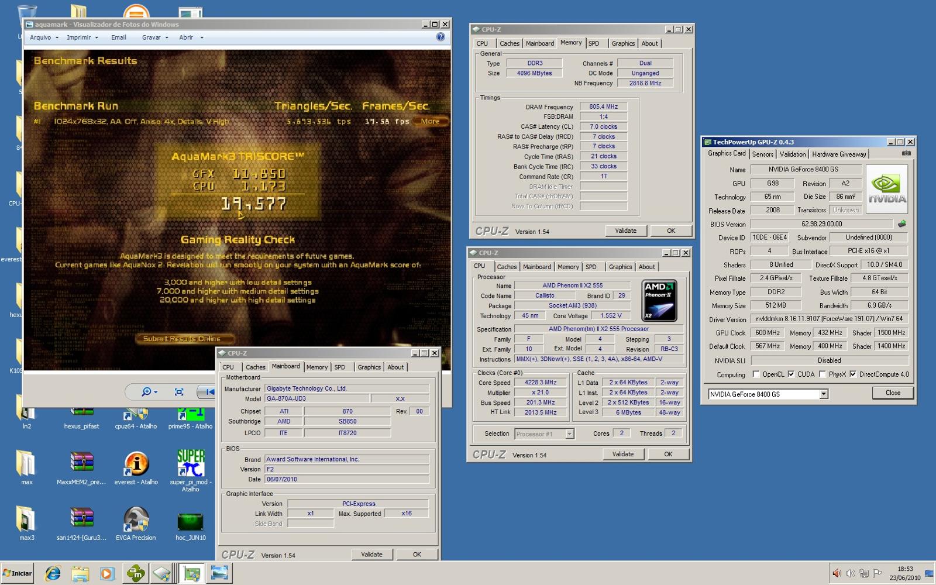Viewport: 936px width, 585px height.
Task: Uncheck the DirectCompute 4.0 checkbox
Action: click(853, 374)
